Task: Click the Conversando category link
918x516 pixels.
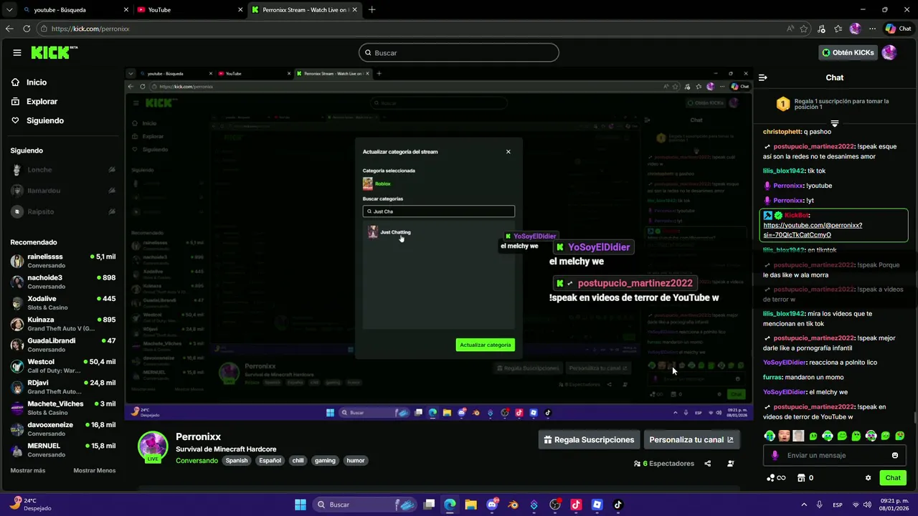Action: (x=197, y=461)
